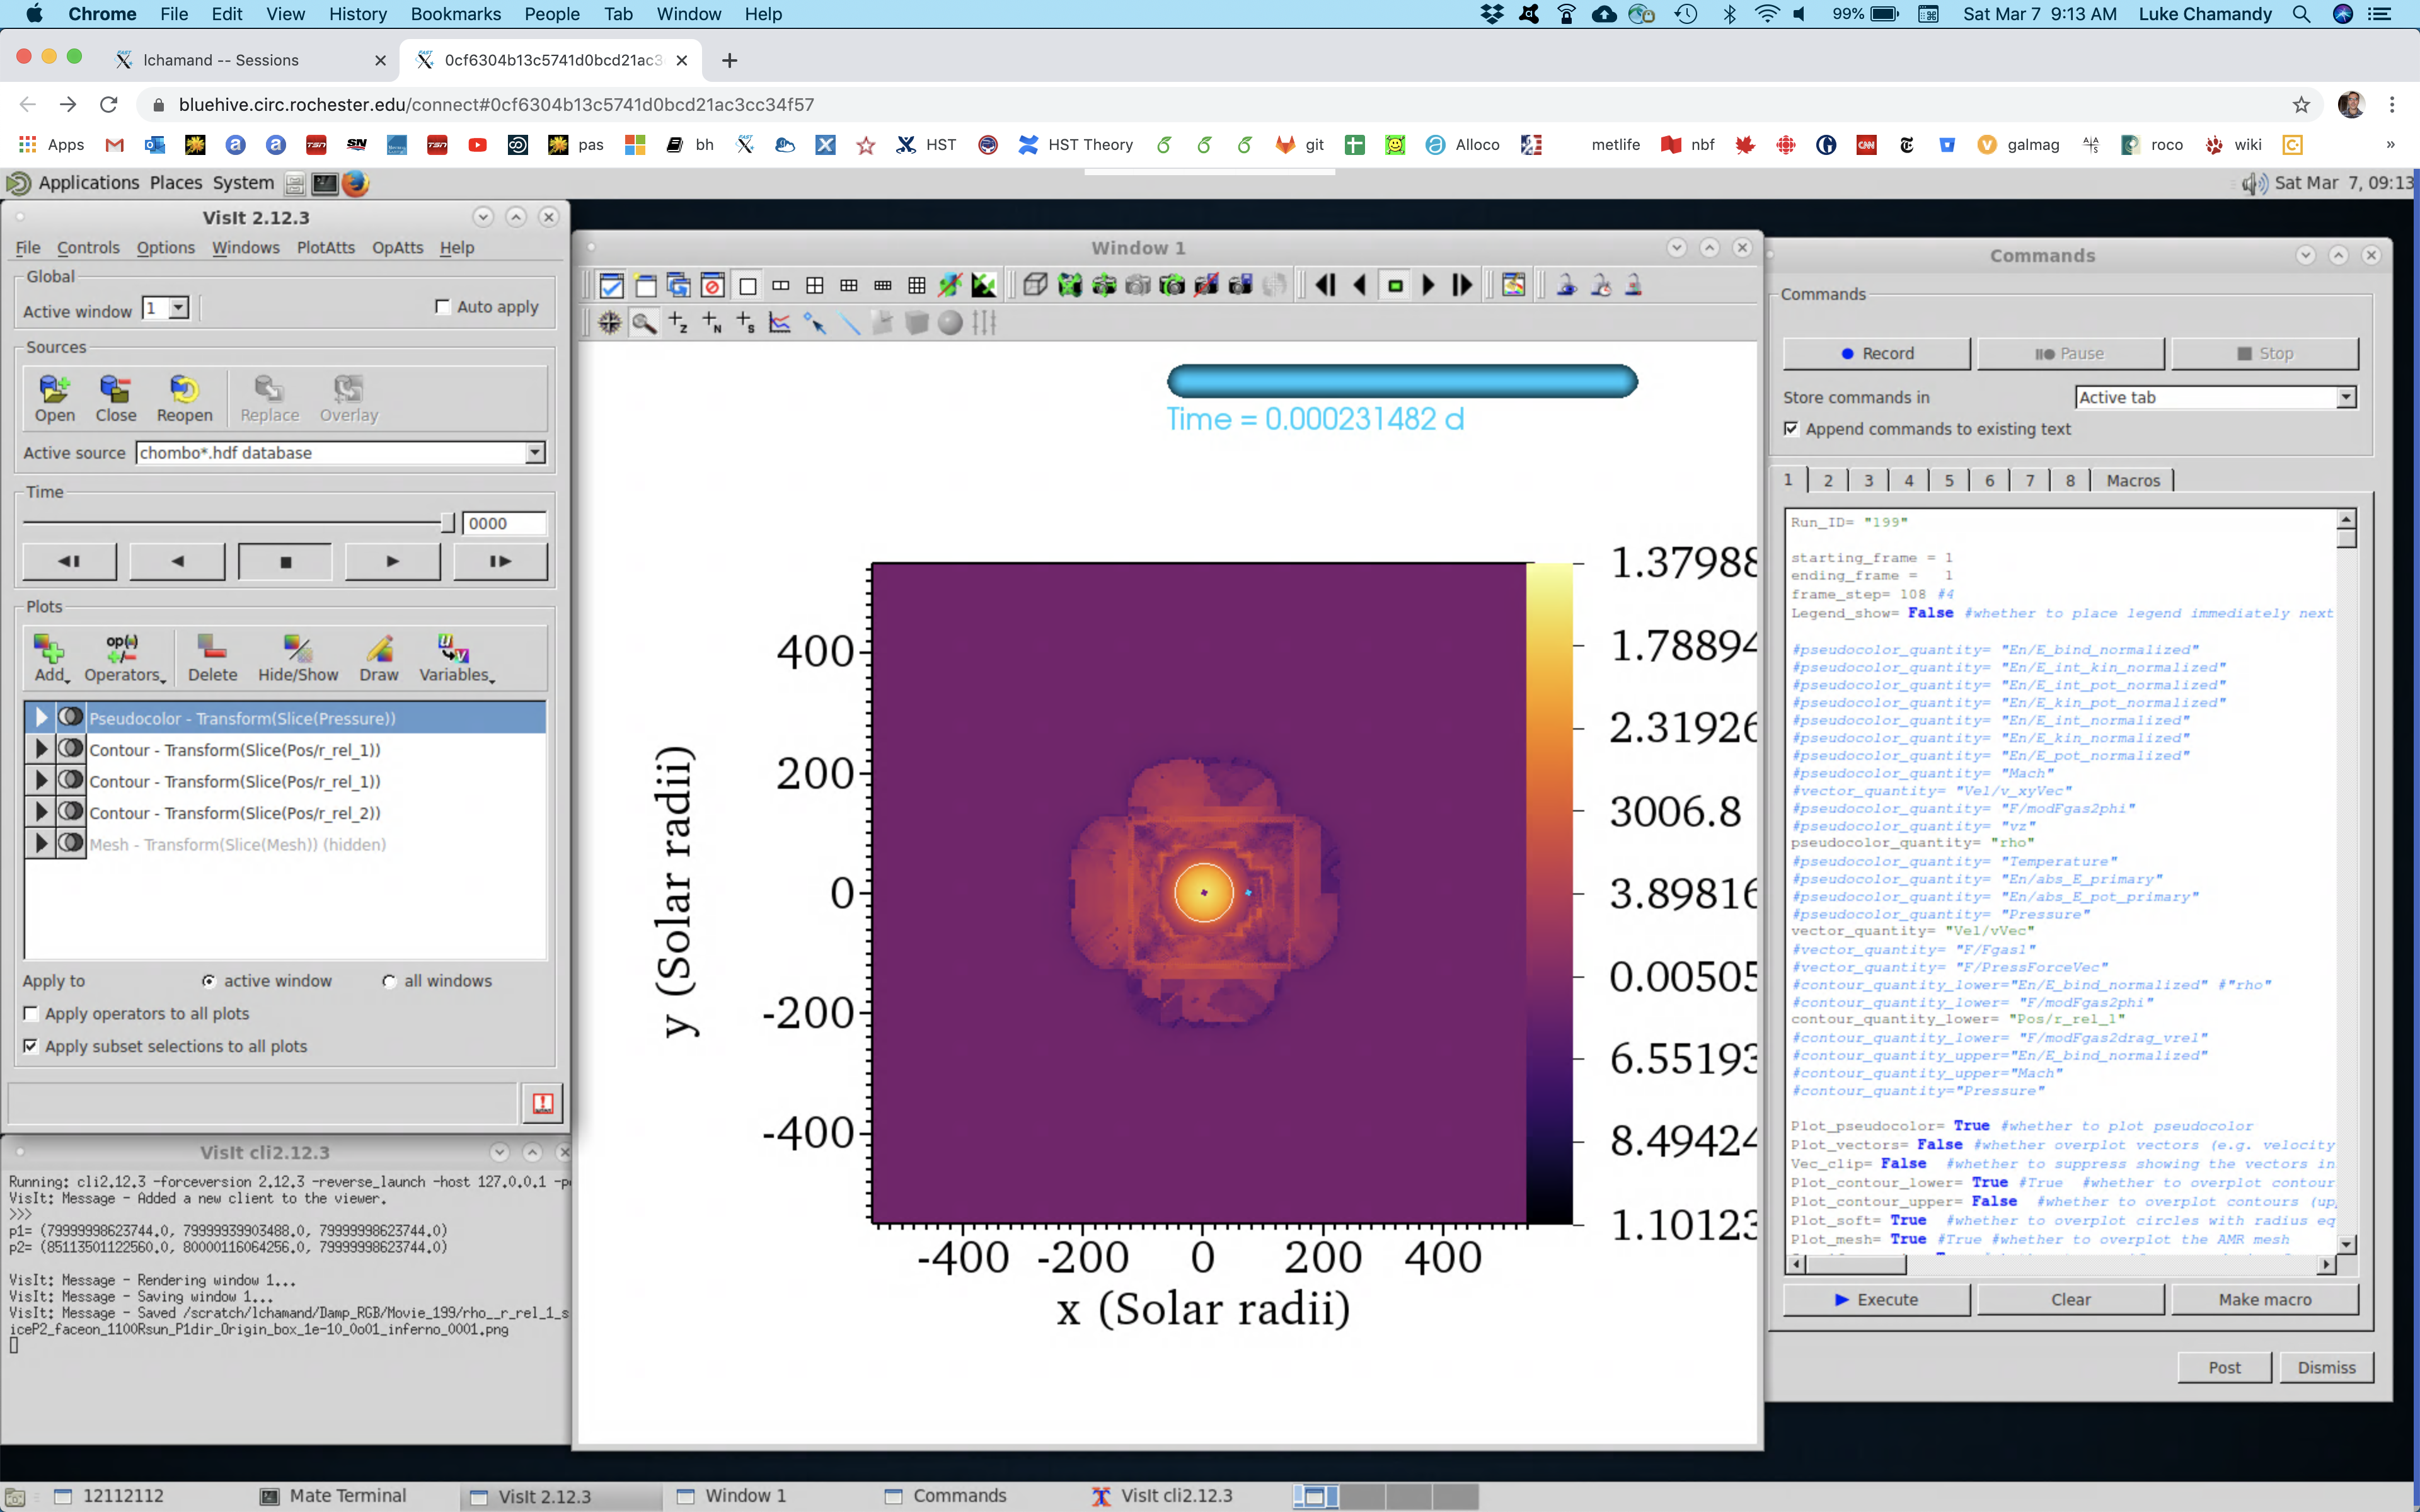Screen dimensions: 2420x1512
Task: Click the Navigate mode compass icon
Action: [x=609, y=323]
